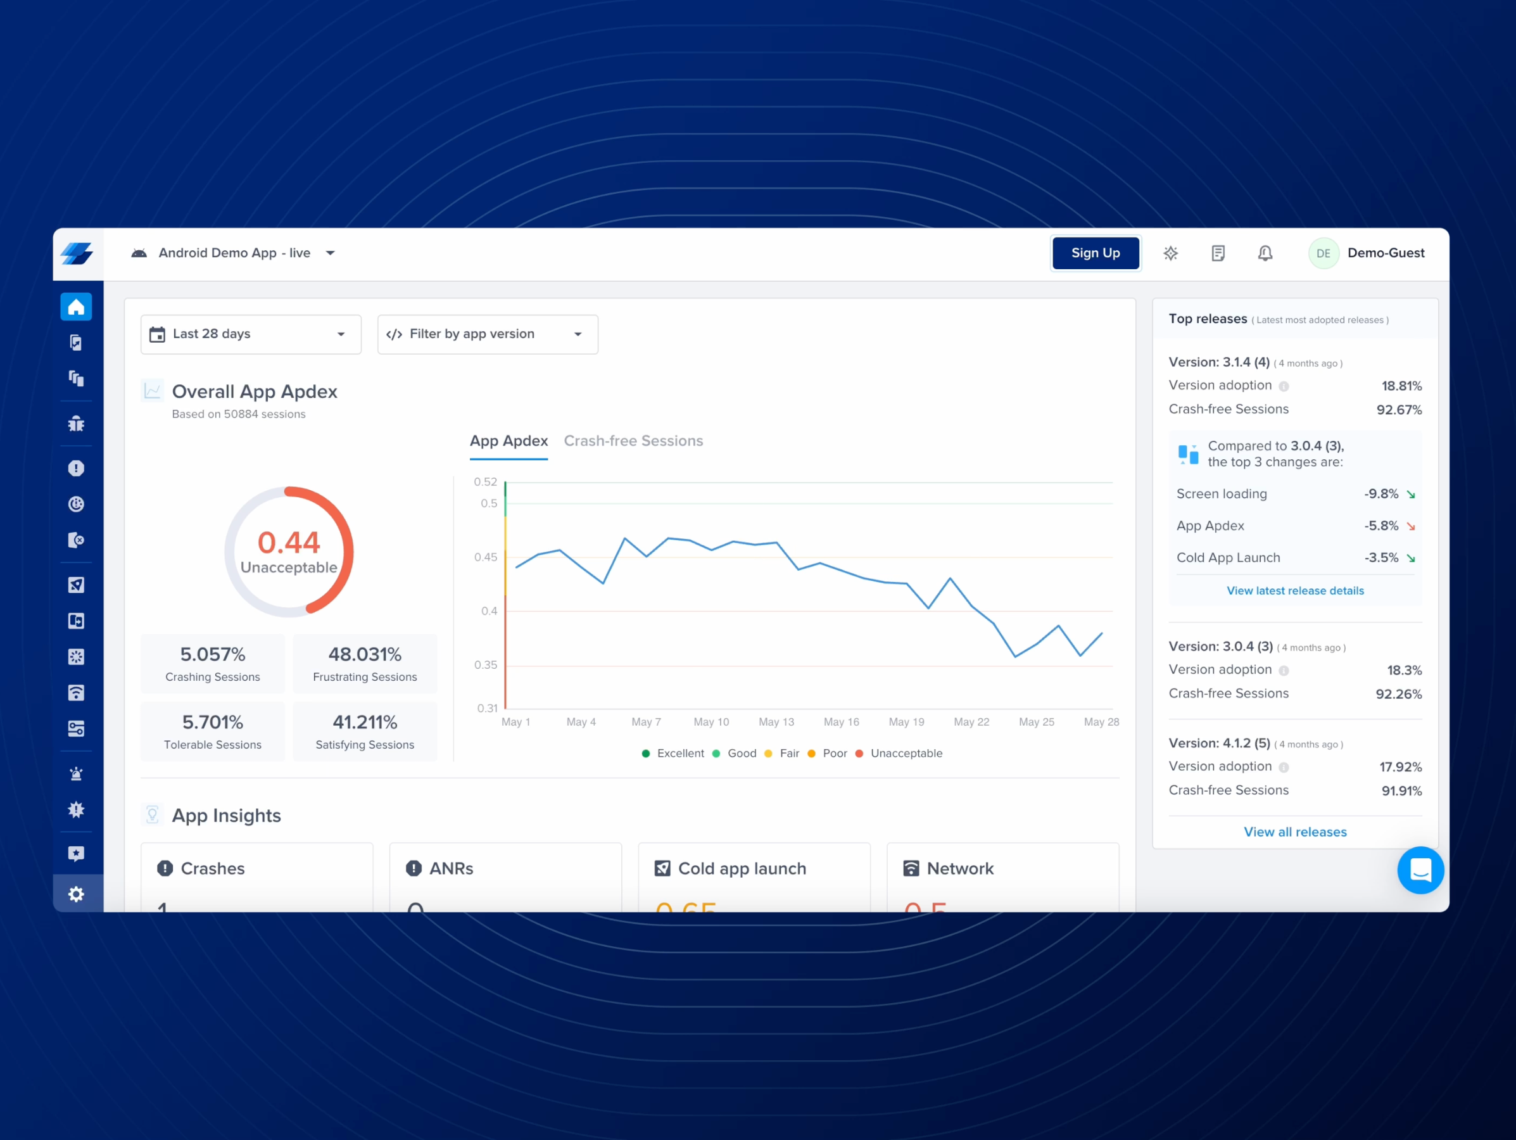Click the siren alerts icon in sidebar
The image size is (1516, 1140).
[x=76, y=773]
